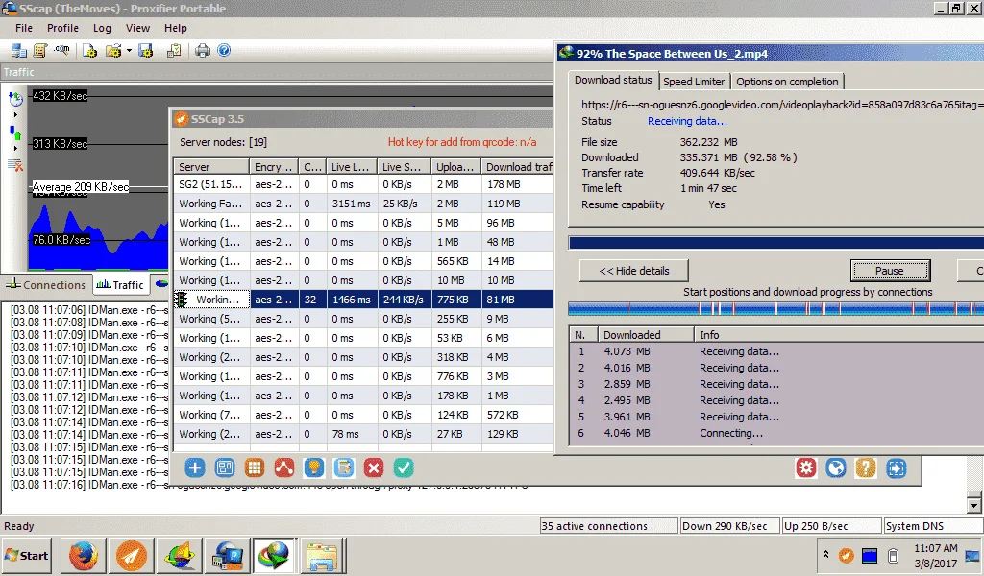The image size is (984, 576).
Task: Sort by the Live L... latency column header
Action: tap(352, 167)
